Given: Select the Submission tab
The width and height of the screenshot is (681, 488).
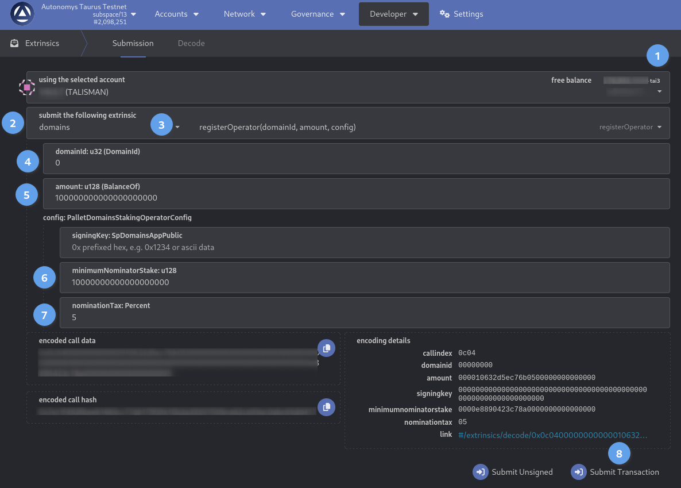Looking at the screenshot, I should pos(133,43).
